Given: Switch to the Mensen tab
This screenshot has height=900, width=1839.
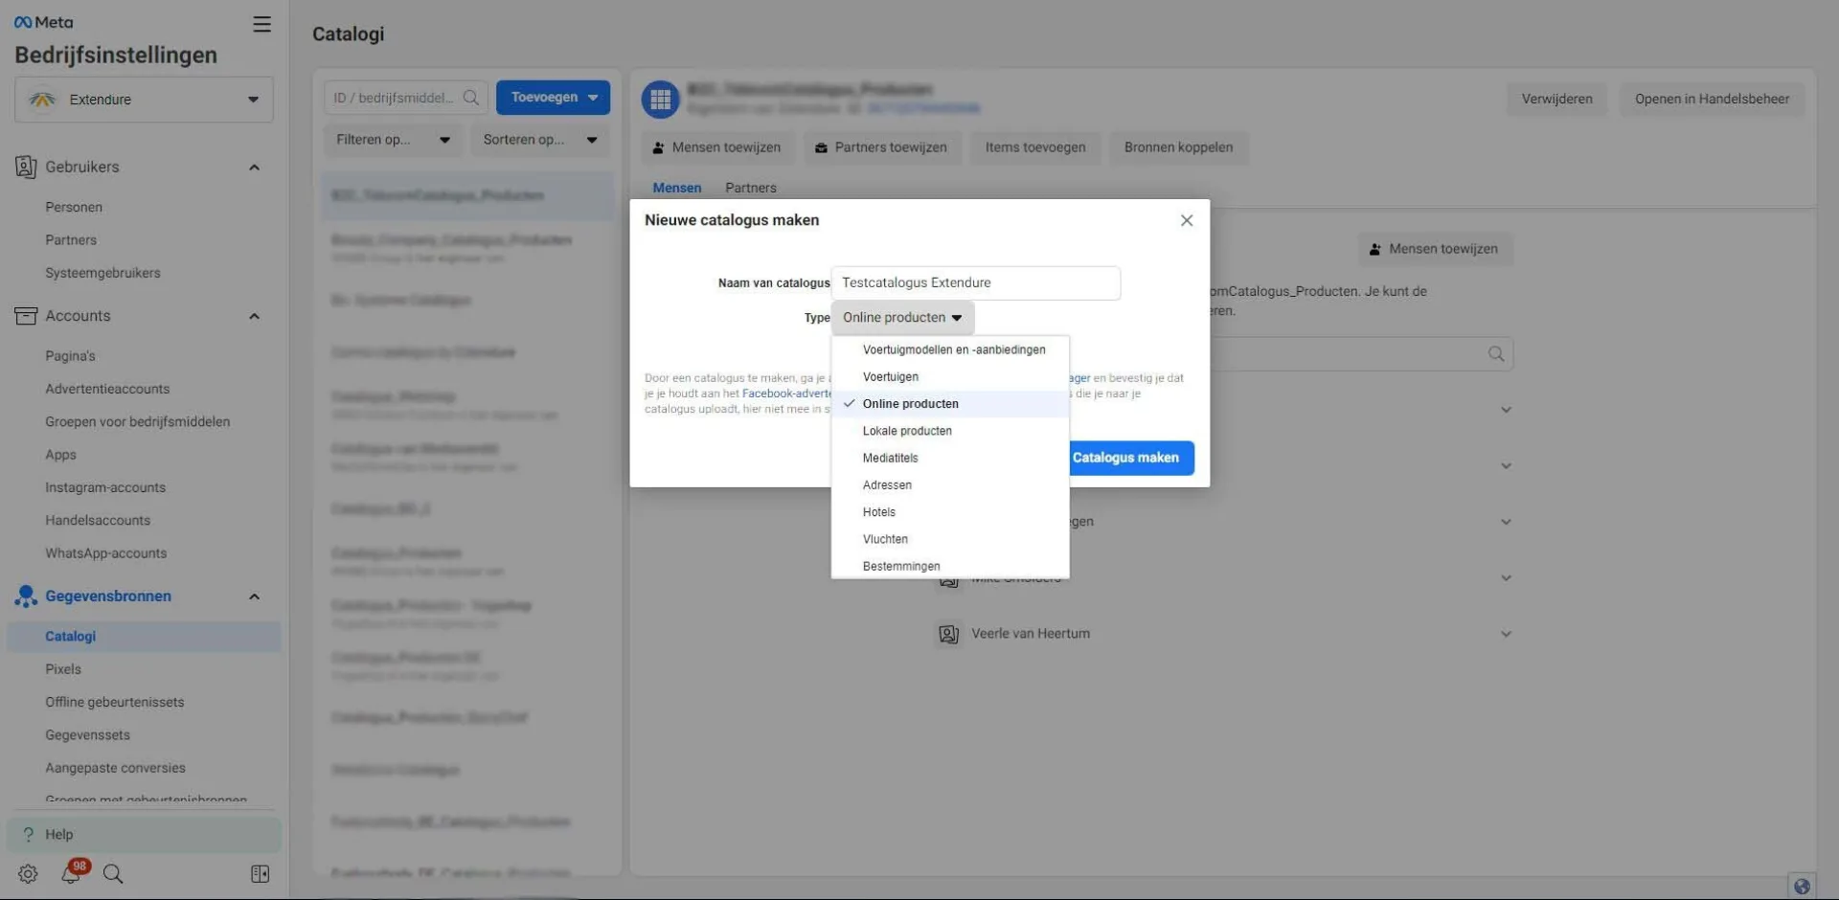Looking at the screenshot, I should 677,188.
